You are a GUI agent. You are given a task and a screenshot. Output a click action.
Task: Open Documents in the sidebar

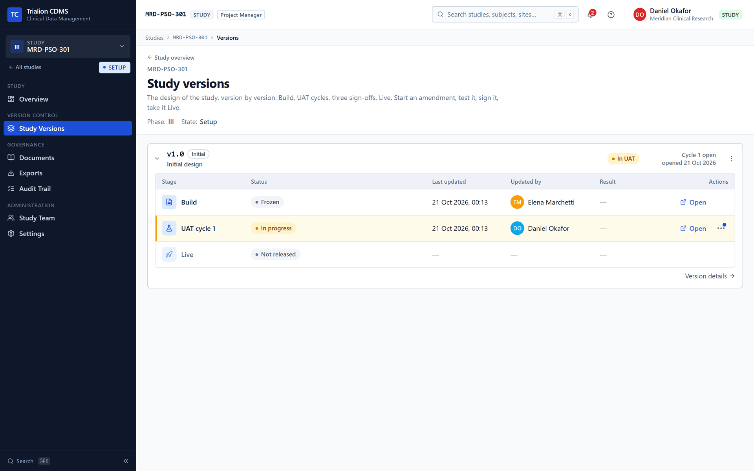[68, 158]
